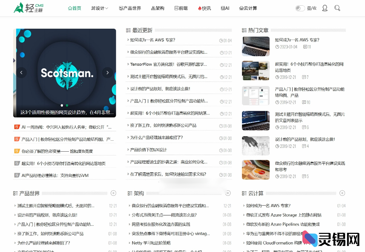Click the user login icon at top right
Screen dimensions: 365x252
[325, 8]
